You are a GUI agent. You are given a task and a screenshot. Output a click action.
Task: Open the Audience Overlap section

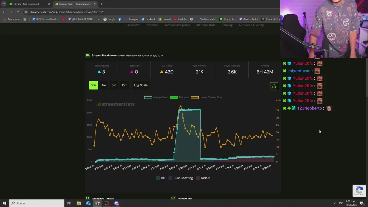coord(251,25)
